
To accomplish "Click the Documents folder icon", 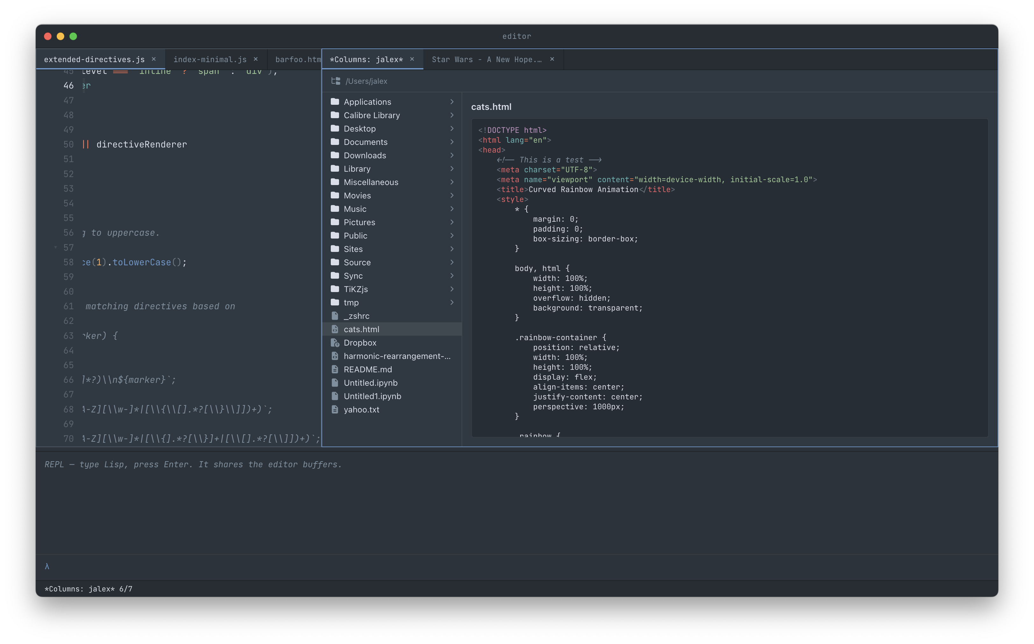I will coord(335,142).
